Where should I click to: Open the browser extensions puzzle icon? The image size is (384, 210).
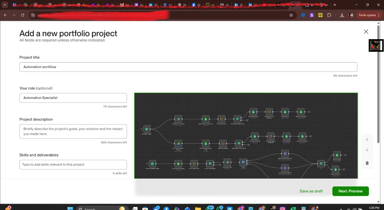(x=329, y=15)
